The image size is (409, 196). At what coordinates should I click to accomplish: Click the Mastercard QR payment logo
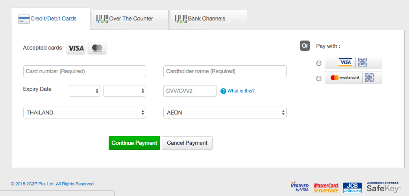[353, 78]
